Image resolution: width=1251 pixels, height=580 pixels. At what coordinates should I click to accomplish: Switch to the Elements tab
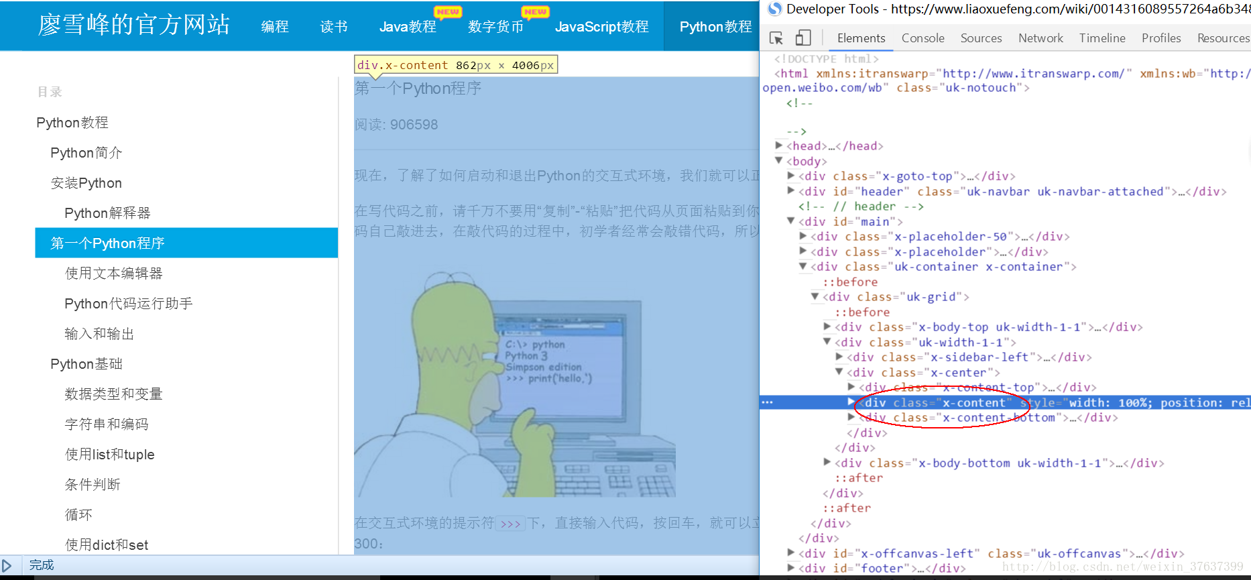point(861,38)
